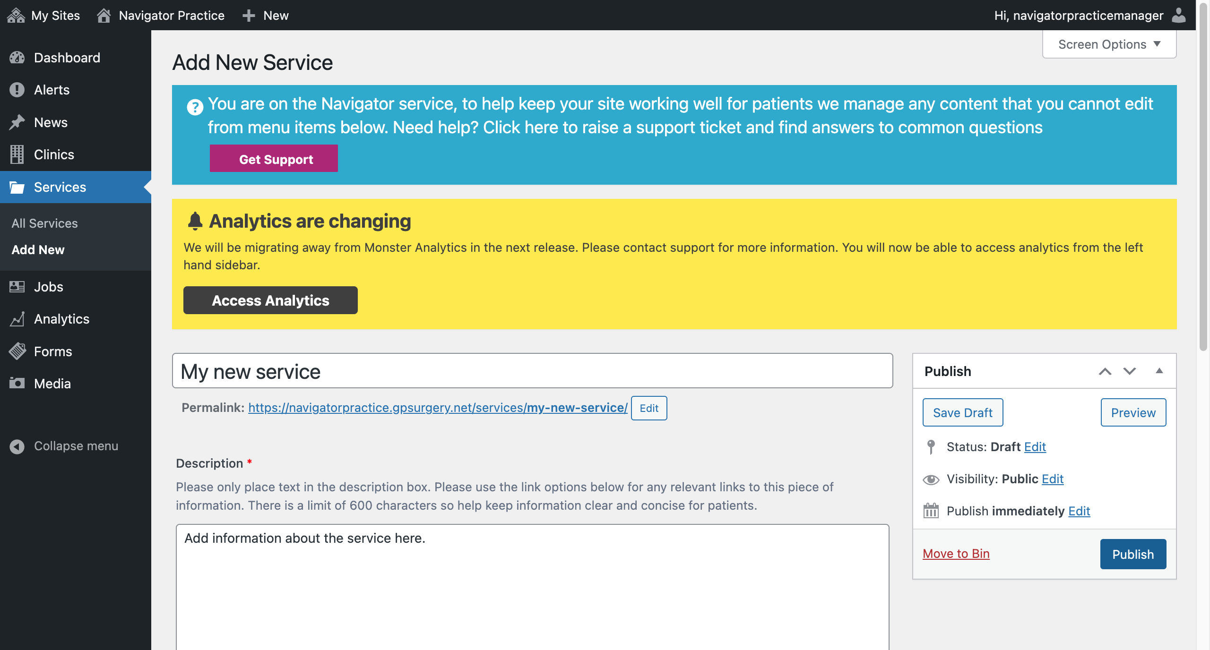Click Collapse menu text
The image size is (1210, 650).
[76, 446]
